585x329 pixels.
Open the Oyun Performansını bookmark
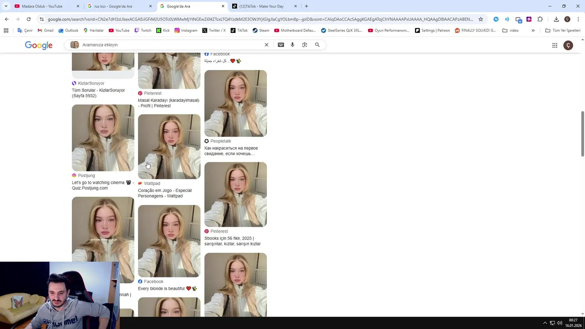coord(388,31)
